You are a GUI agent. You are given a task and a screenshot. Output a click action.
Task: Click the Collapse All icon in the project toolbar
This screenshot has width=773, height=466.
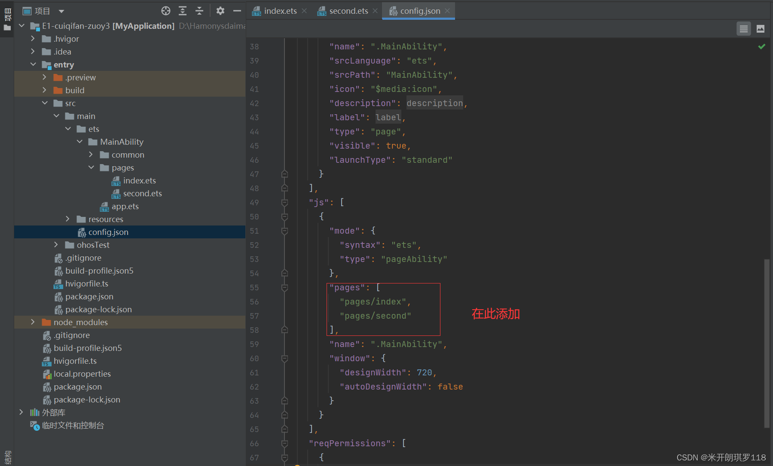[199, 11]
